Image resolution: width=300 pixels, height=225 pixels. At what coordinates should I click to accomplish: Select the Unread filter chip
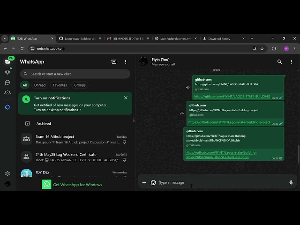pos(40,85)
